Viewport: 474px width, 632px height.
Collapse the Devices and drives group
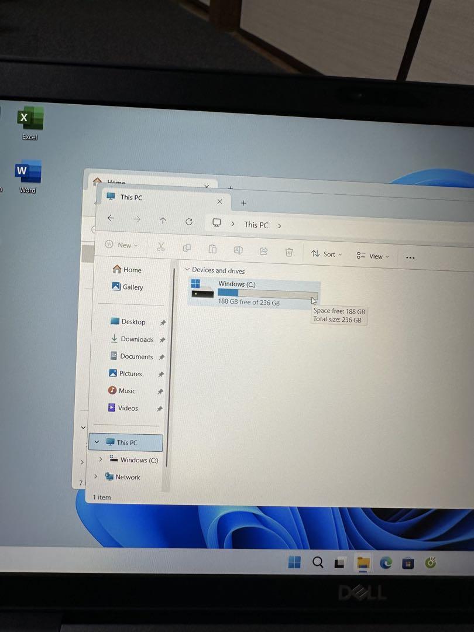(x=187, y=269)
